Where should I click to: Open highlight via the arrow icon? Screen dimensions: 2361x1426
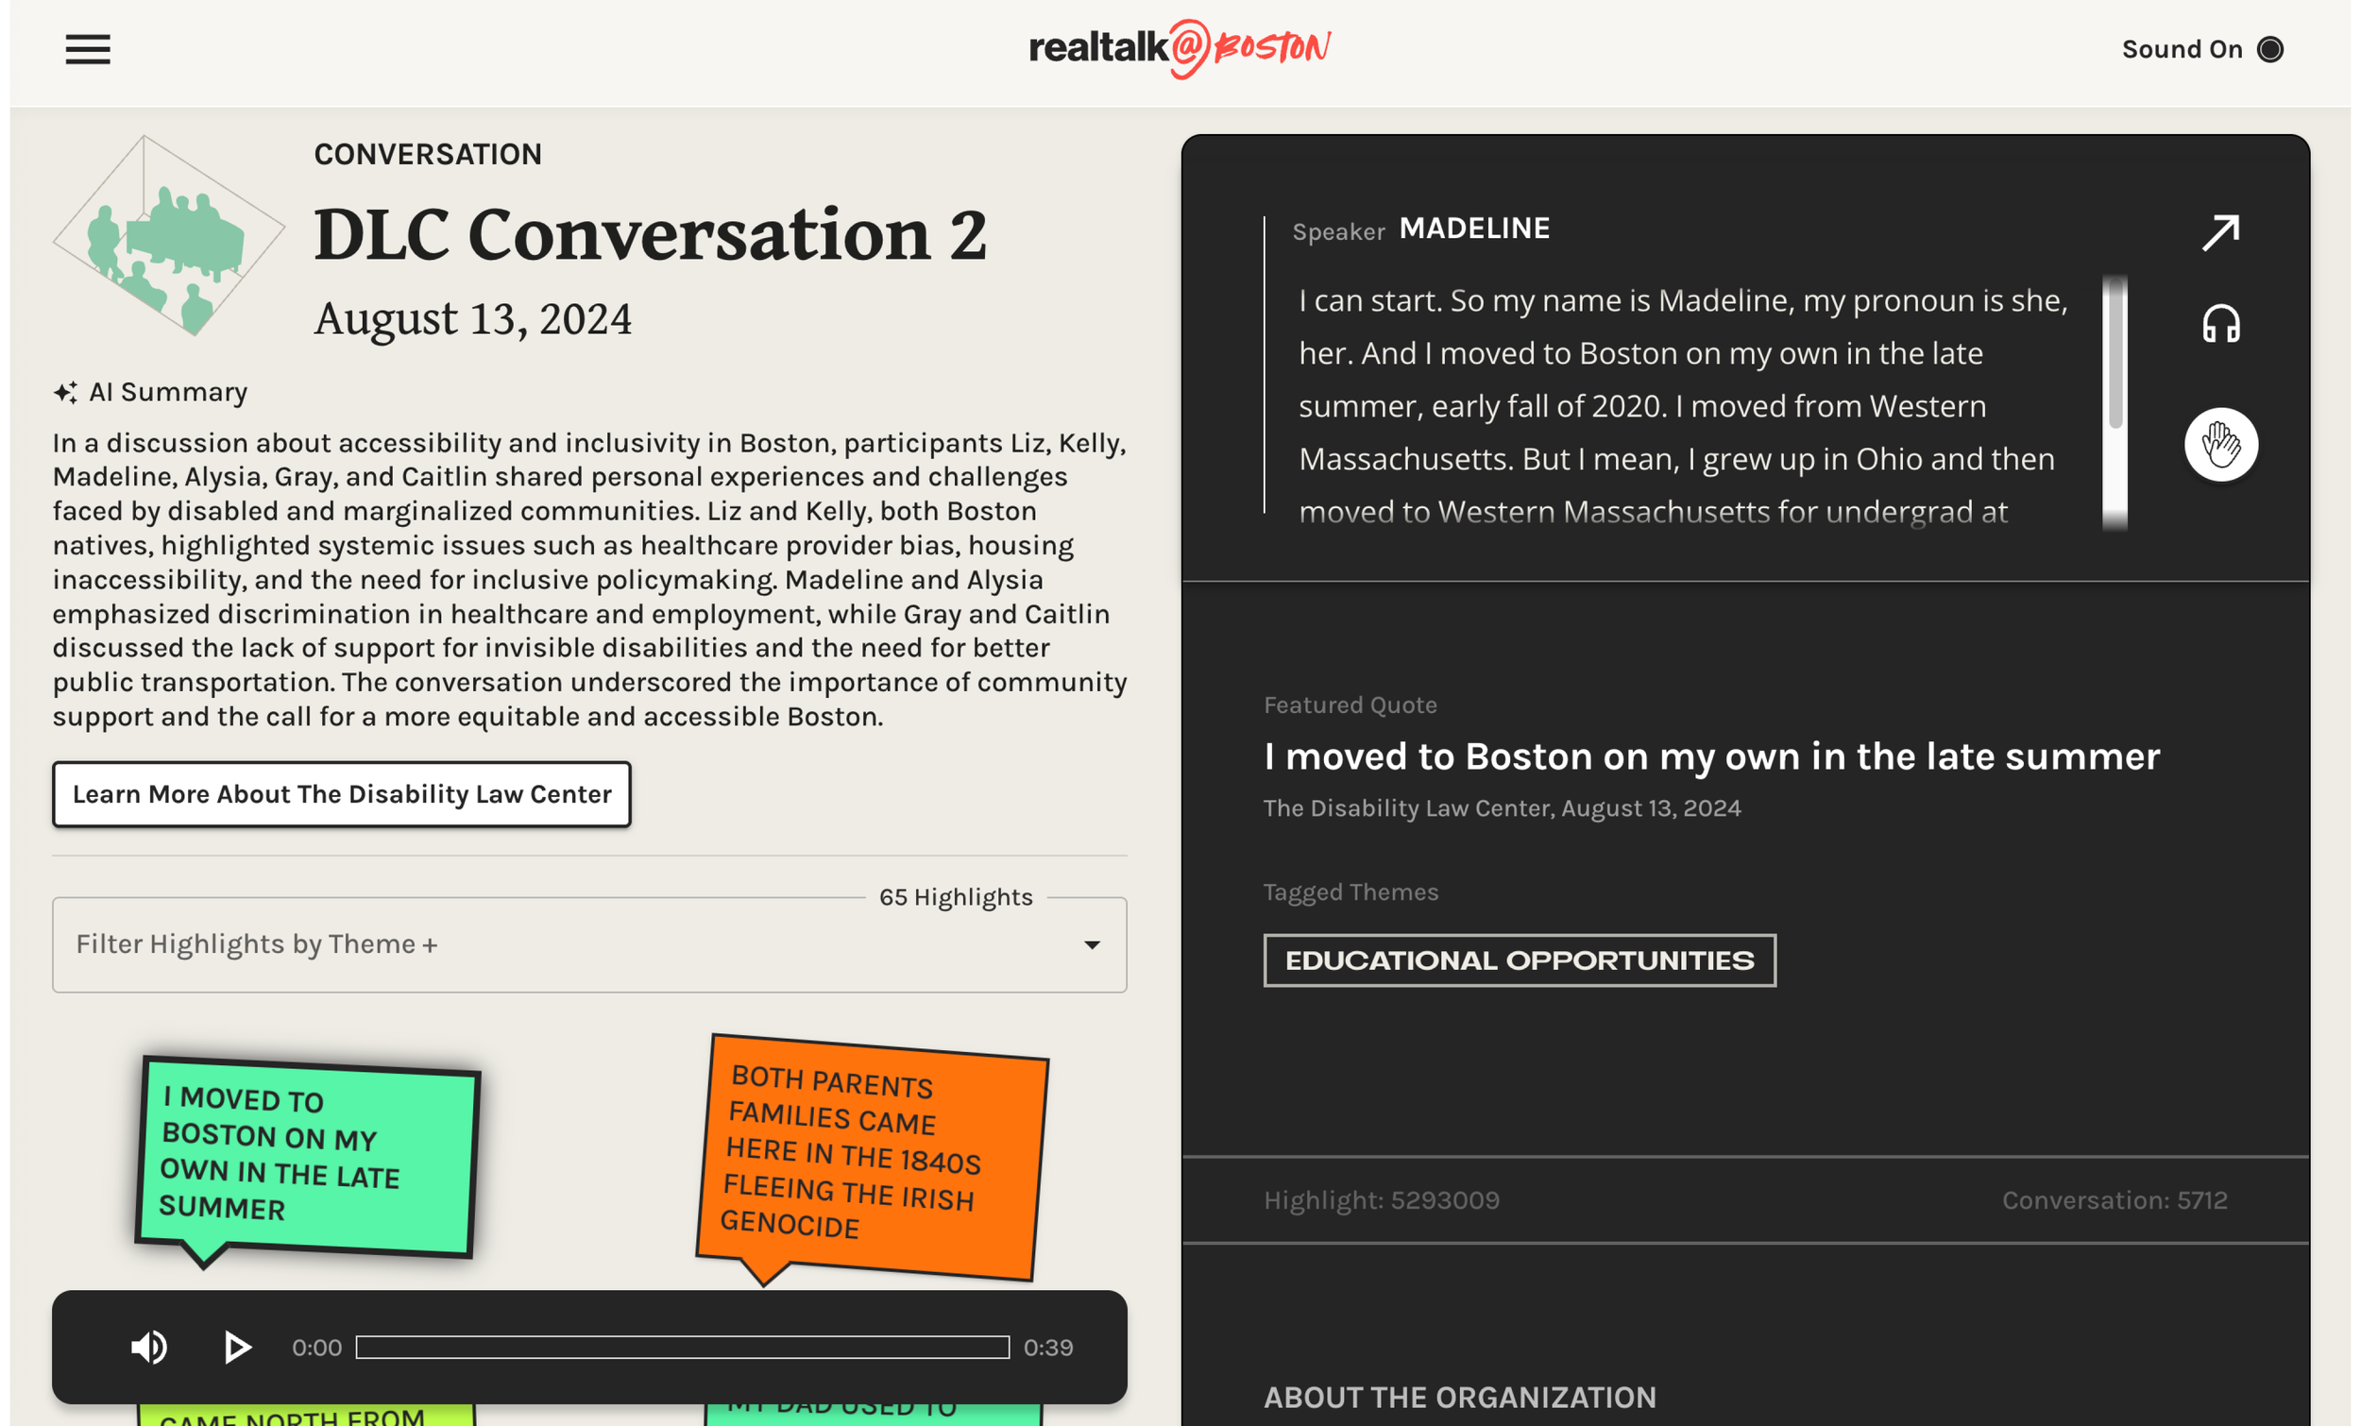click(x=2220, y=232)
